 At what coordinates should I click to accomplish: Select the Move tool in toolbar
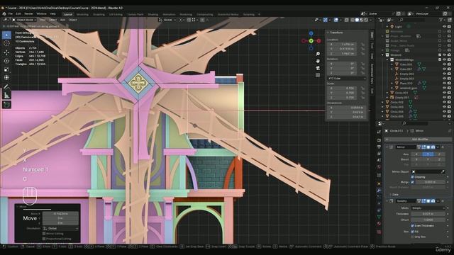click(x=6, y=52)
